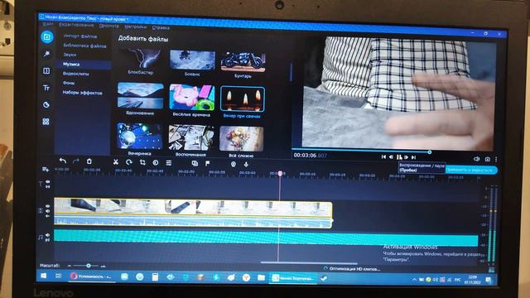The image size is (530, 298).
Task: Open the More Tools grid icon
Action: 46,122
